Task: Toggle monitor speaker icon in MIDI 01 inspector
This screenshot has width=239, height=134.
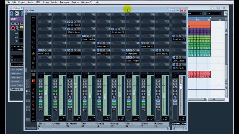Action: coord(17,27)
